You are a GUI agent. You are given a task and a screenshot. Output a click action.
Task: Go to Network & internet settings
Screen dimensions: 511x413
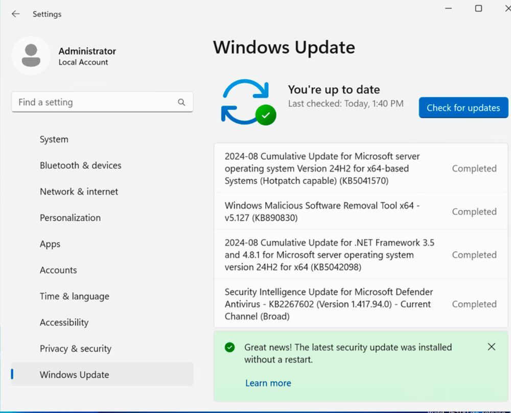(79, 191)
